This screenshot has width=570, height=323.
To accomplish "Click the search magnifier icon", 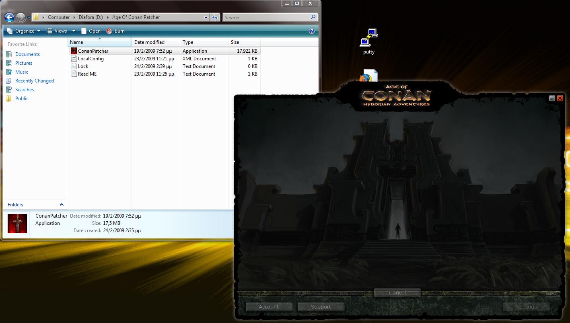I will click(x=313, y=17).
